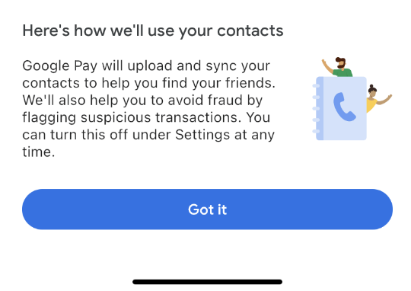Image resolution: width=411 pixels, height=291 pixels.
Task: Click the bearded man in green shirt
Action: pos(339,67)
